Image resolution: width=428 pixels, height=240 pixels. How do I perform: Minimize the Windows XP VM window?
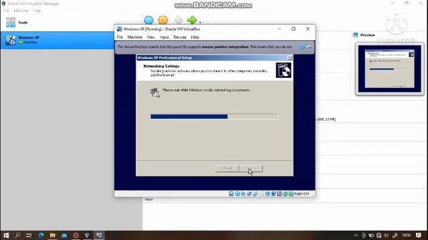tap(280, 29)
